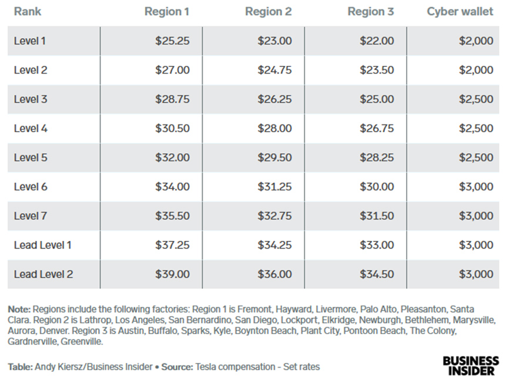Select the Region 2 column header
This screenshot has width=510, height=380.
pos(269,12)
